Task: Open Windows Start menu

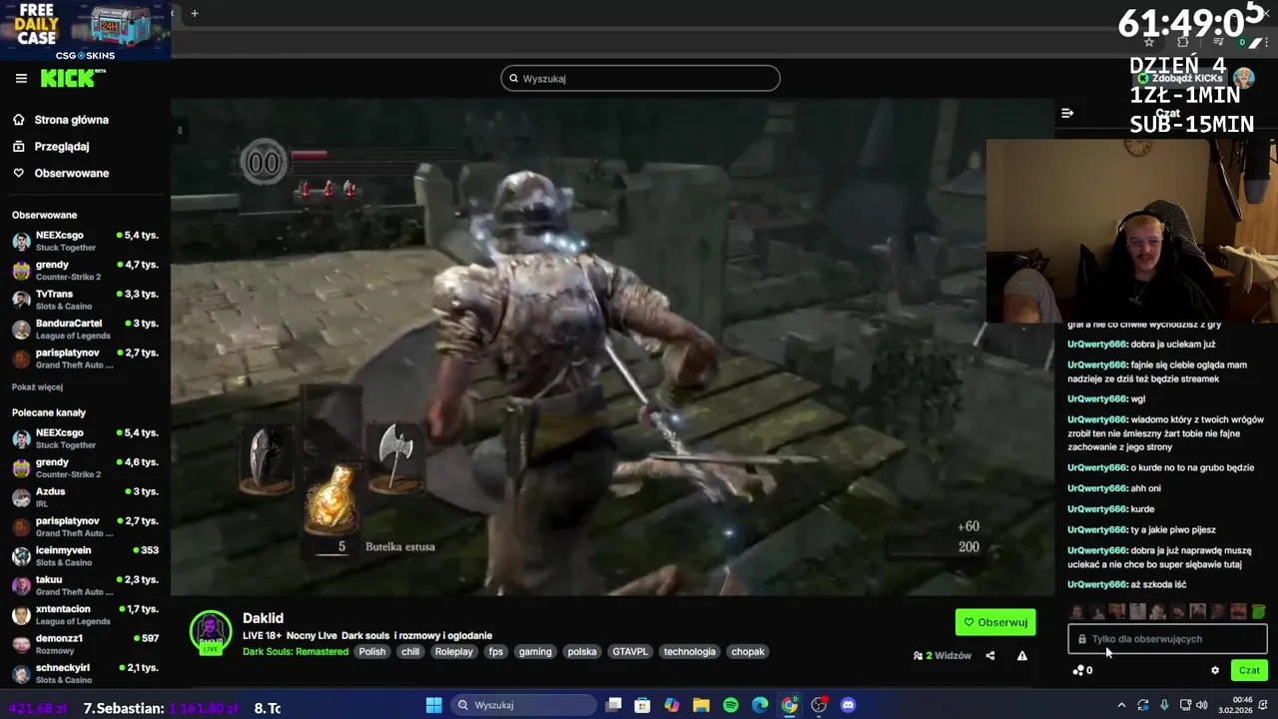Action: [434, 705]
